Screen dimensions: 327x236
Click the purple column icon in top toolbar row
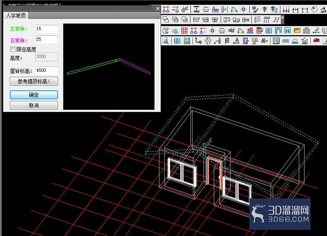pyautogui.click(x=244, y=9)
